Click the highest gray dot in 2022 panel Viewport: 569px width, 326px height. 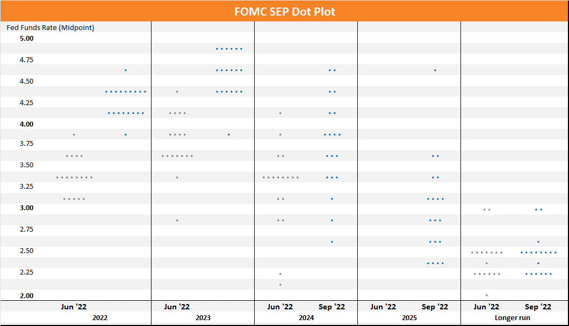point(74,135)
